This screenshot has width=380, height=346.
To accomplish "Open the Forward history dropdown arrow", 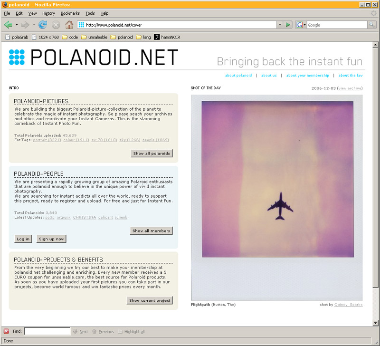I will click(x=34, y=25).
